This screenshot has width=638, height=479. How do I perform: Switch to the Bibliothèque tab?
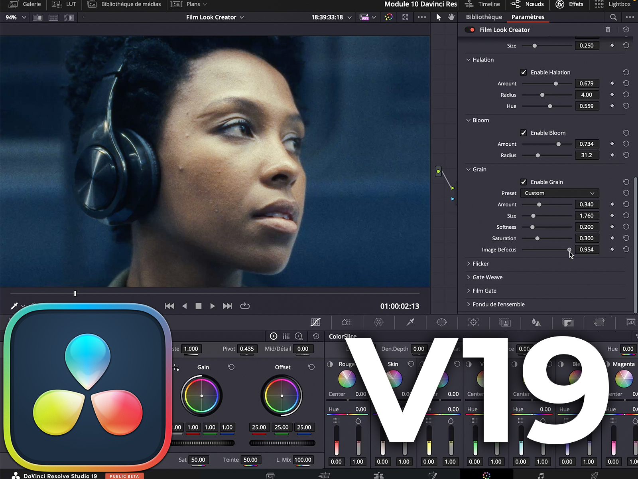tap(484, 17)
